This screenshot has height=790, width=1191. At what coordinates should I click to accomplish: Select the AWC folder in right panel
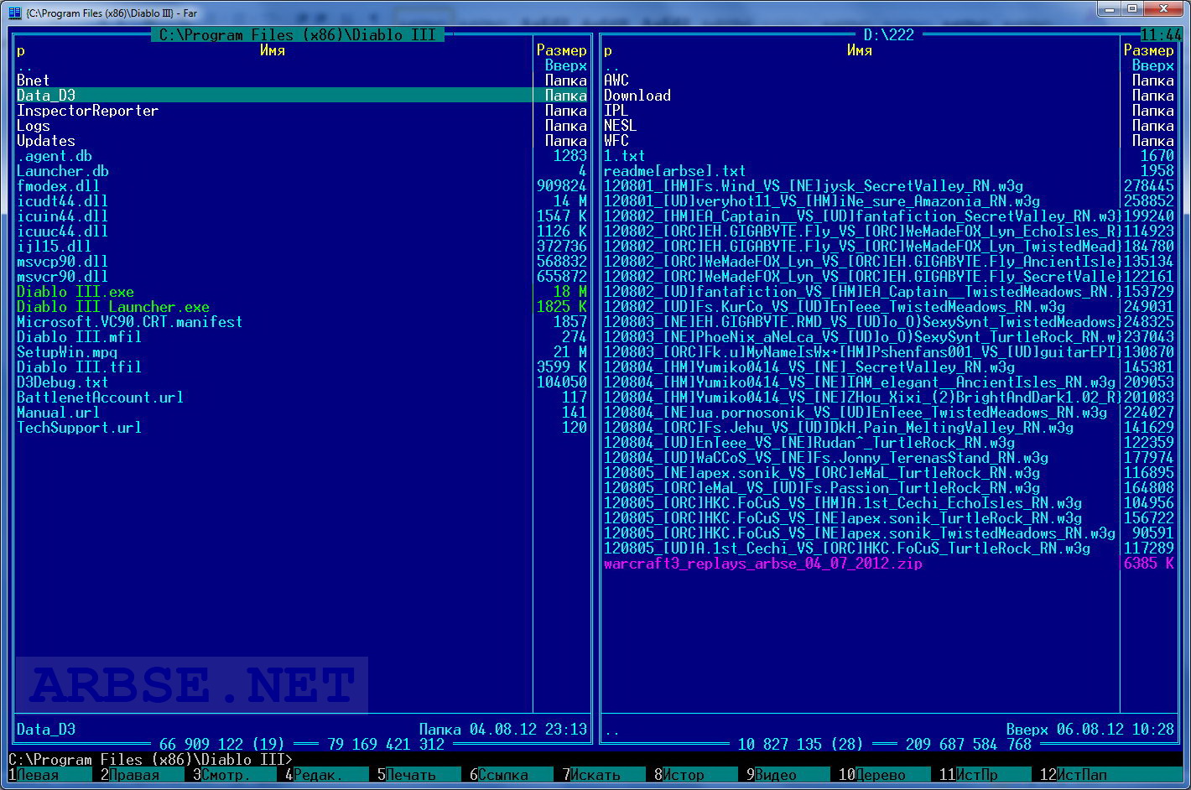tap(616, 81)
